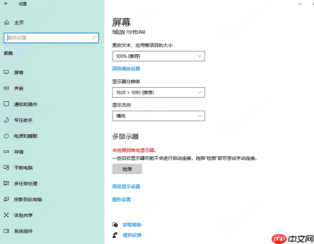The height and width of the screenshot is (244, 314).
Task: Select the 平板电脑 tablet icon
Action: [x=6, y=168]
